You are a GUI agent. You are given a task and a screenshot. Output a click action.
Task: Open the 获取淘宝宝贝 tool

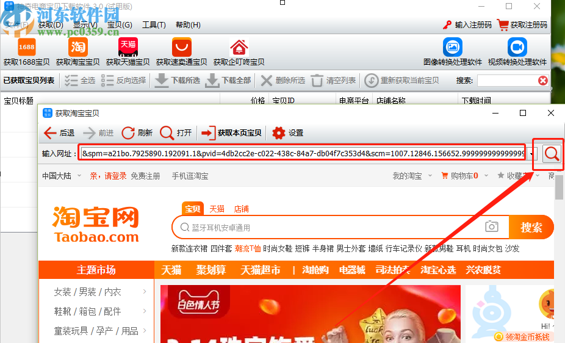coord(78,52)
